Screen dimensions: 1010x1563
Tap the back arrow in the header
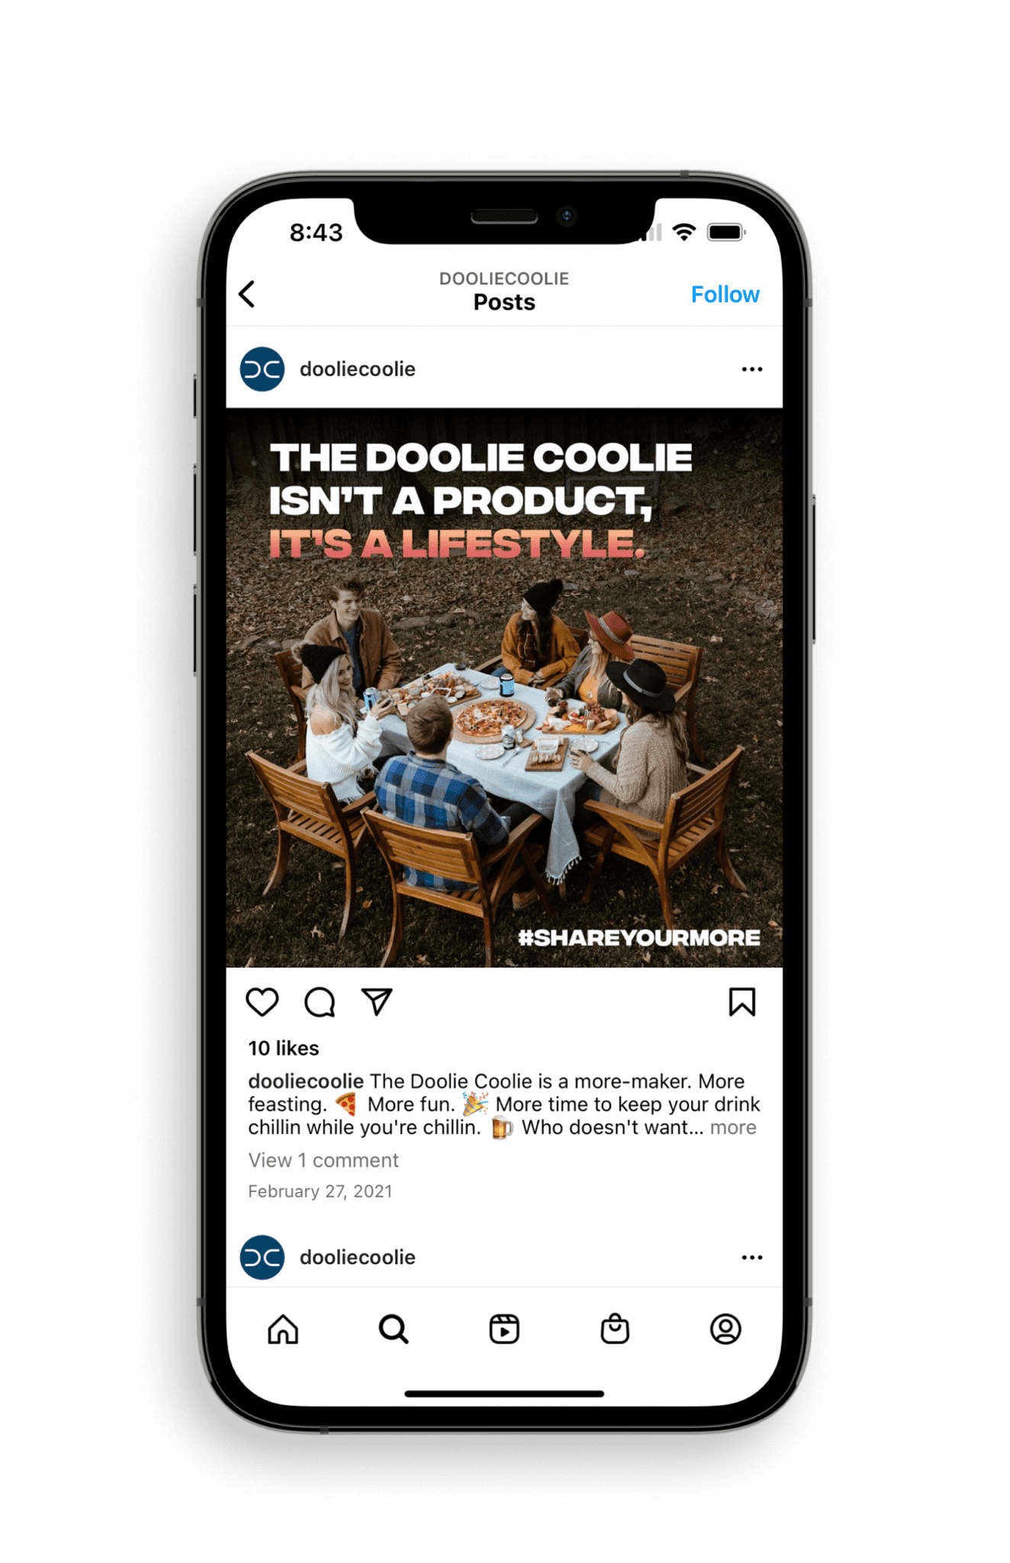point(246,294)
